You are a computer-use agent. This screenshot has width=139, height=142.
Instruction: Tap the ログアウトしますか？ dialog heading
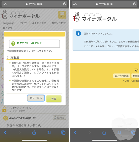click(x=29, y=43)
